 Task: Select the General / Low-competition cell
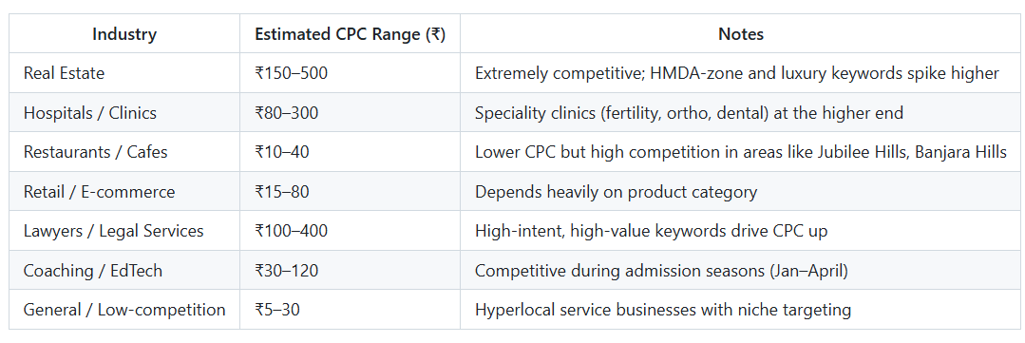(x=124, y=310)
